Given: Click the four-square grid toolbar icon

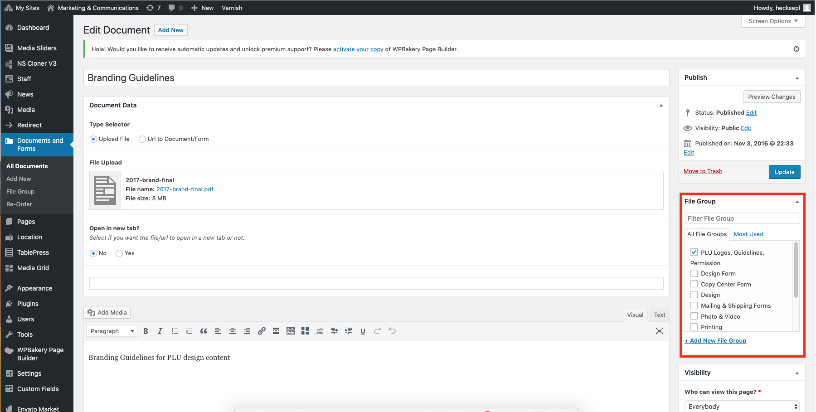Looking at the screenshot, I should (305, 331).
